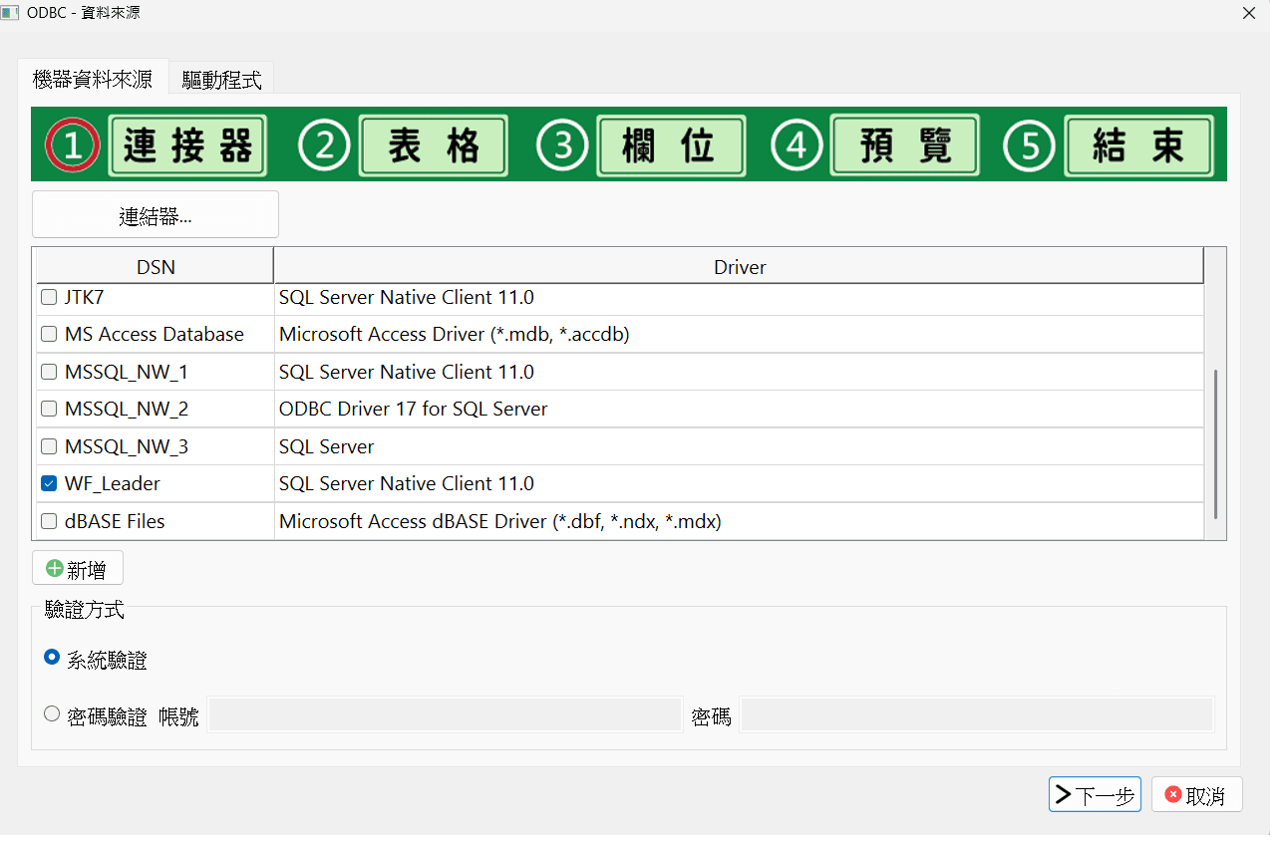Jump to step 5 結束 wizard icon
This screenshot has height=841, width=1276.
tap(1110, 145)
